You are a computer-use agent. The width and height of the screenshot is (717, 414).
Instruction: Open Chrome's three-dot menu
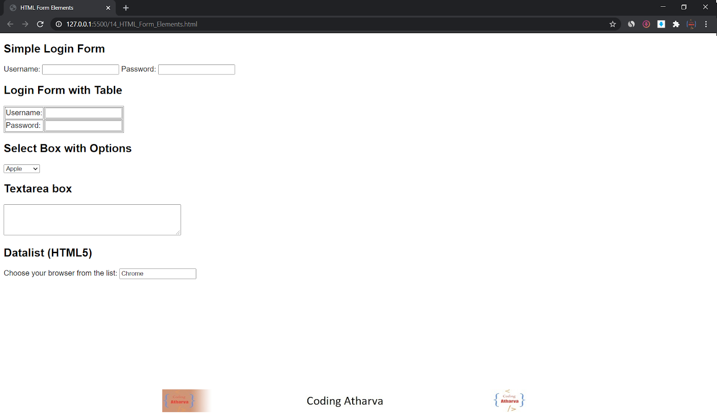[706, 24]
